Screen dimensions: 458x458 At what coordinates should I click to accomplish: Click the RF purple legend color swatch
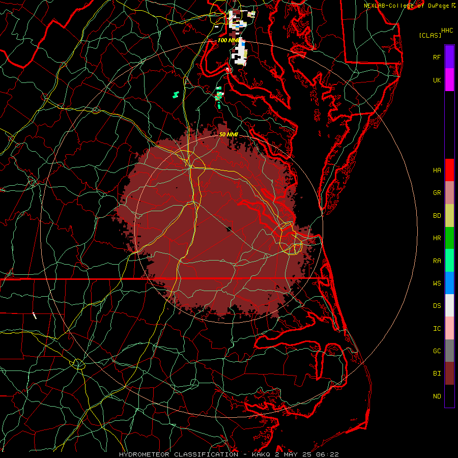449,57
